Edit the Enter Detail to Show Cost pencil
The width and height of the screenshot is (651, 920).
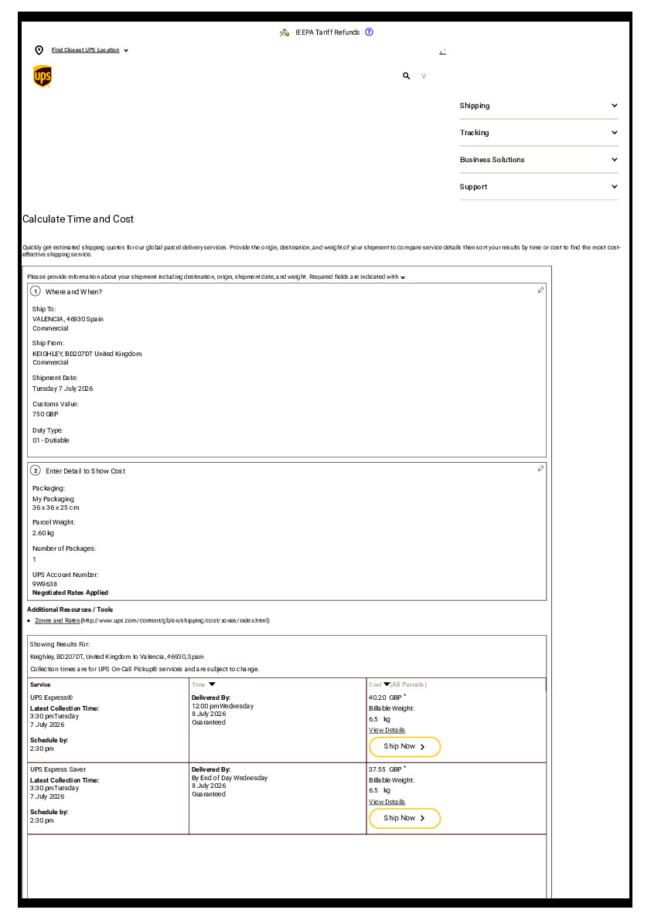[x=540, y=468]
